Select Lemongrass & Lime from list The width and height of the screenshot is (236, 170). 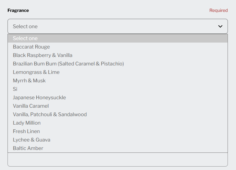(36, 72)
